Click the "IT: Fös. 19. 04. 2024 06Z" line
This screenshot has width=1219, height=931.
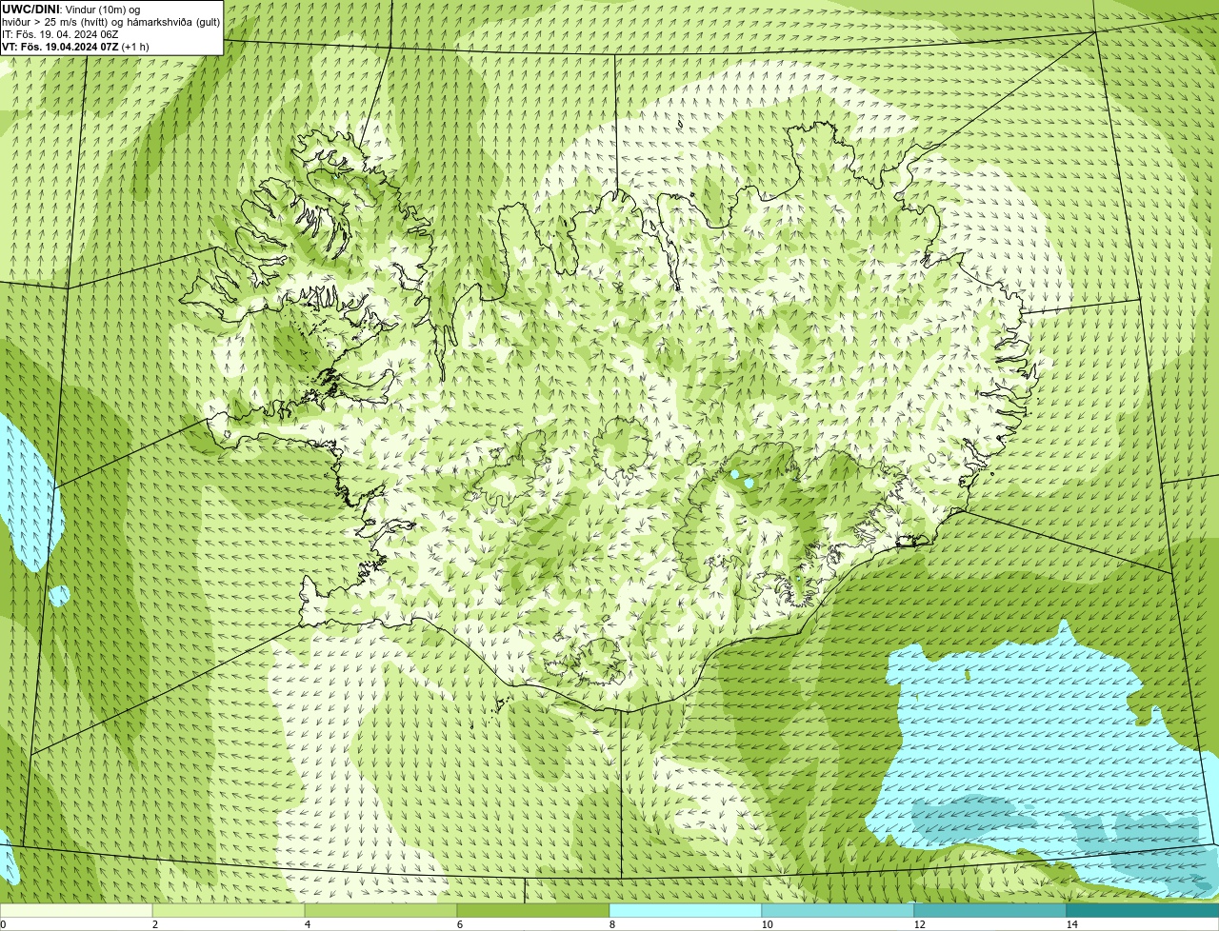60,34
